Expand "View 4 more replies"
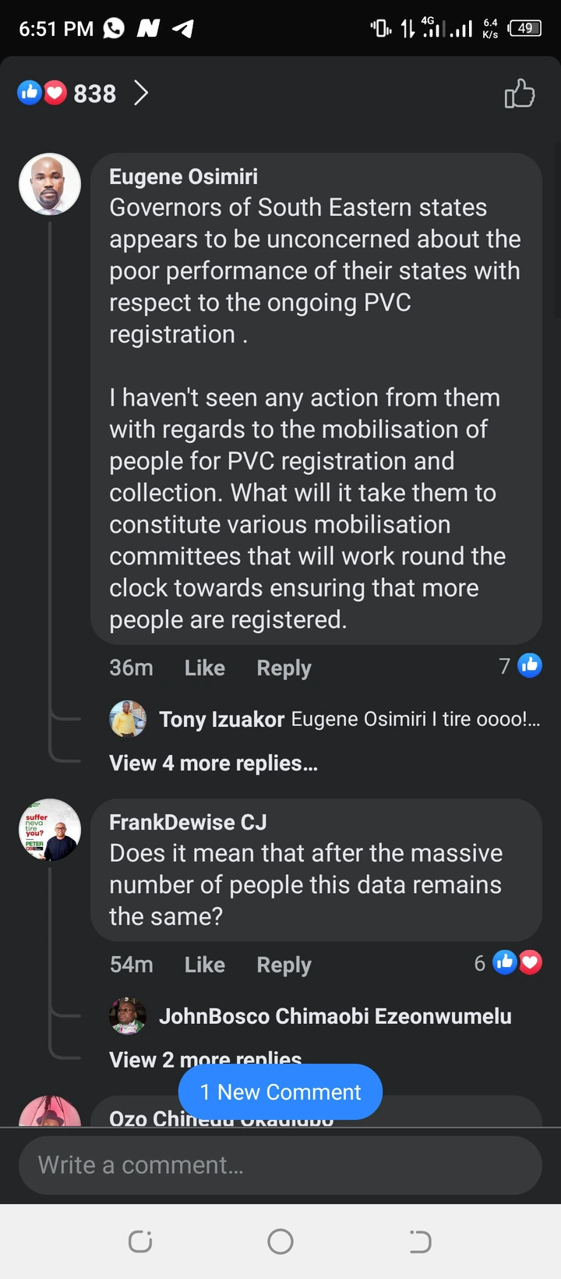This screenshot has width=561, height=1279. pos(213,763)
